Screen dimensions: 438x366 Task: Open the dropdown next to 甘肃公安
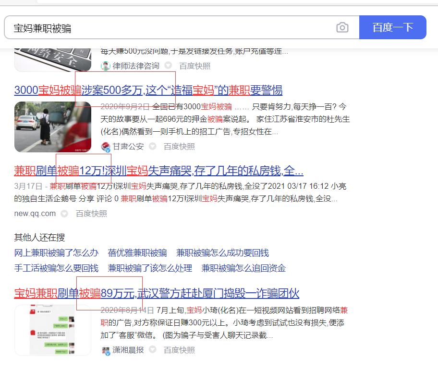pos(152,147)
